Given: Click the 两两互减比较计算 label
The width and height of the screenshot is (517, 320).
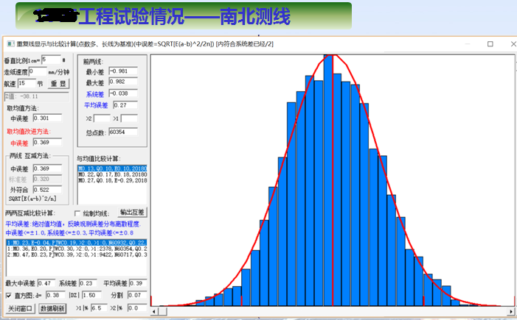Looking at the screenshot, I should click(x=30, y=213).
